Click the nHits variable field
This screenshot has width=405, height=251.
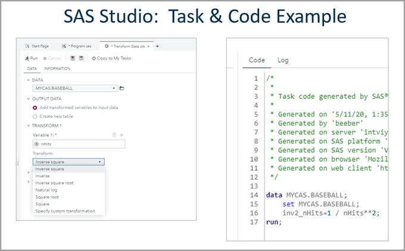(x=79, y=144)
